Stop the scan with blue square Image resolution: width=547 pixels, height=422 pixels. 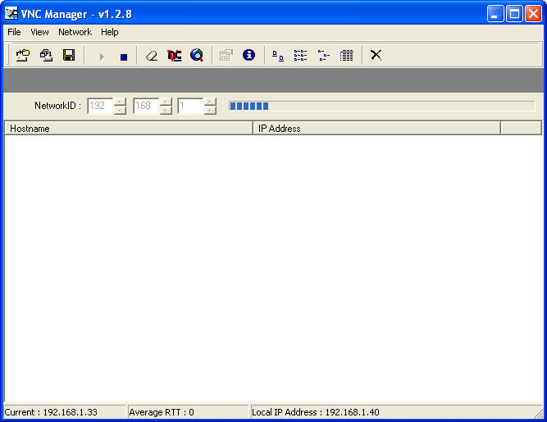coord(124,57)
